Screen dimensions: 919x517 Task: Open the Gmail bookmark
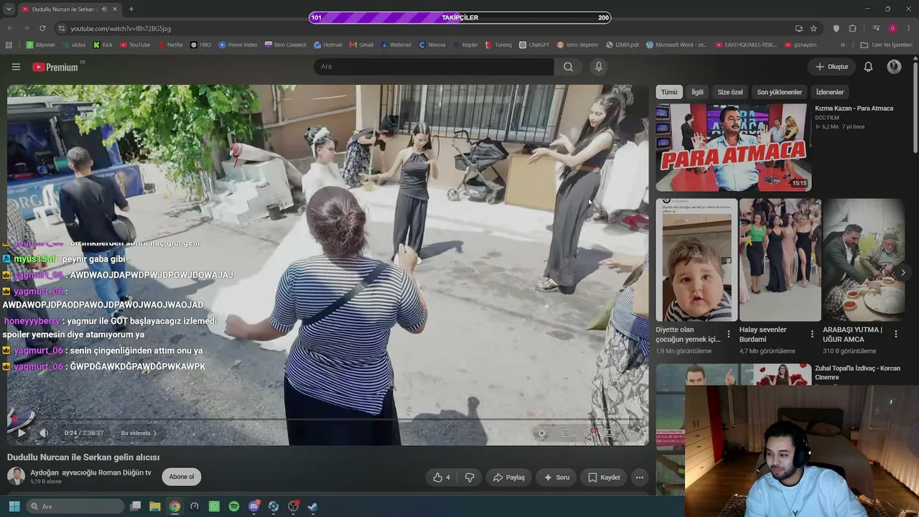point(361,45)
